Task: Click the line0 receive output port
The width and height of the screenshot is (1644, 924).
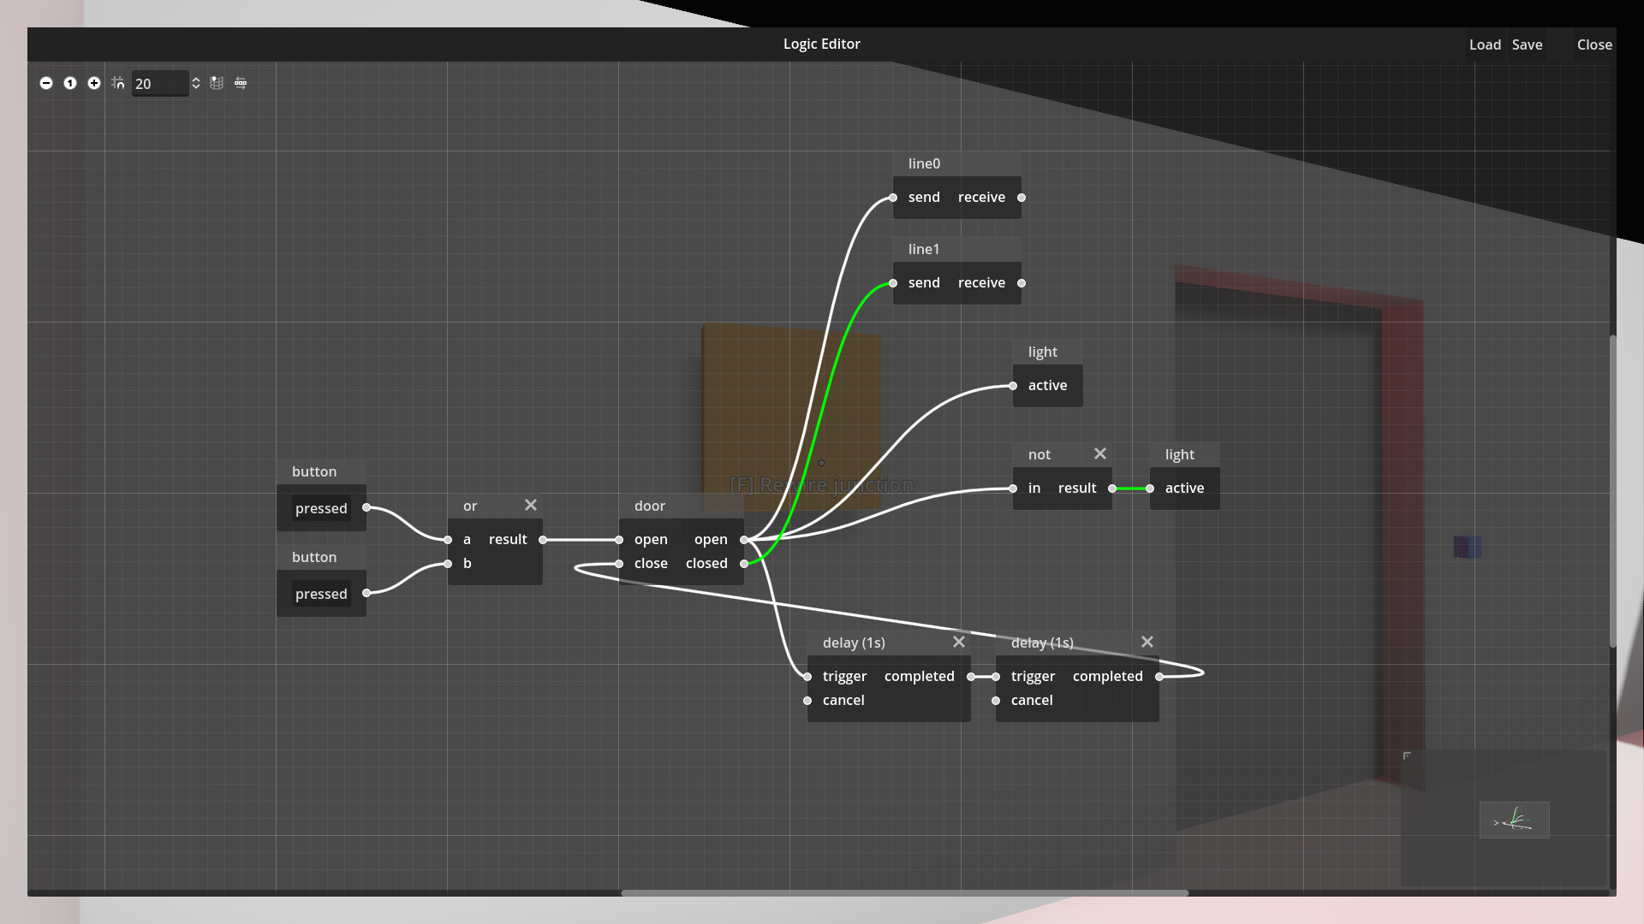Action: point(1022,198)
